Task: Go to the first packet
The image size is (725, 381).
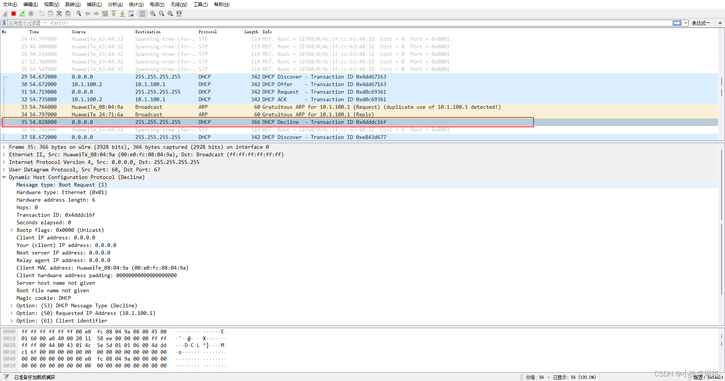Action: point(114,14)
